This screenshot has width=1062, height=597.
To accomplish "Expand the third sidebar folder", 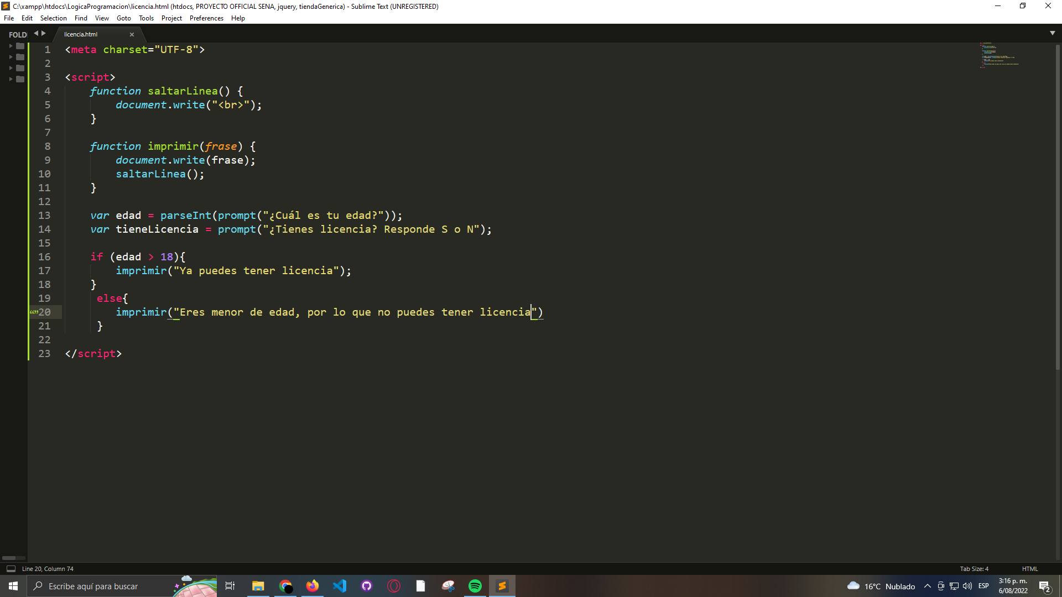I will (x=11, y=68).
